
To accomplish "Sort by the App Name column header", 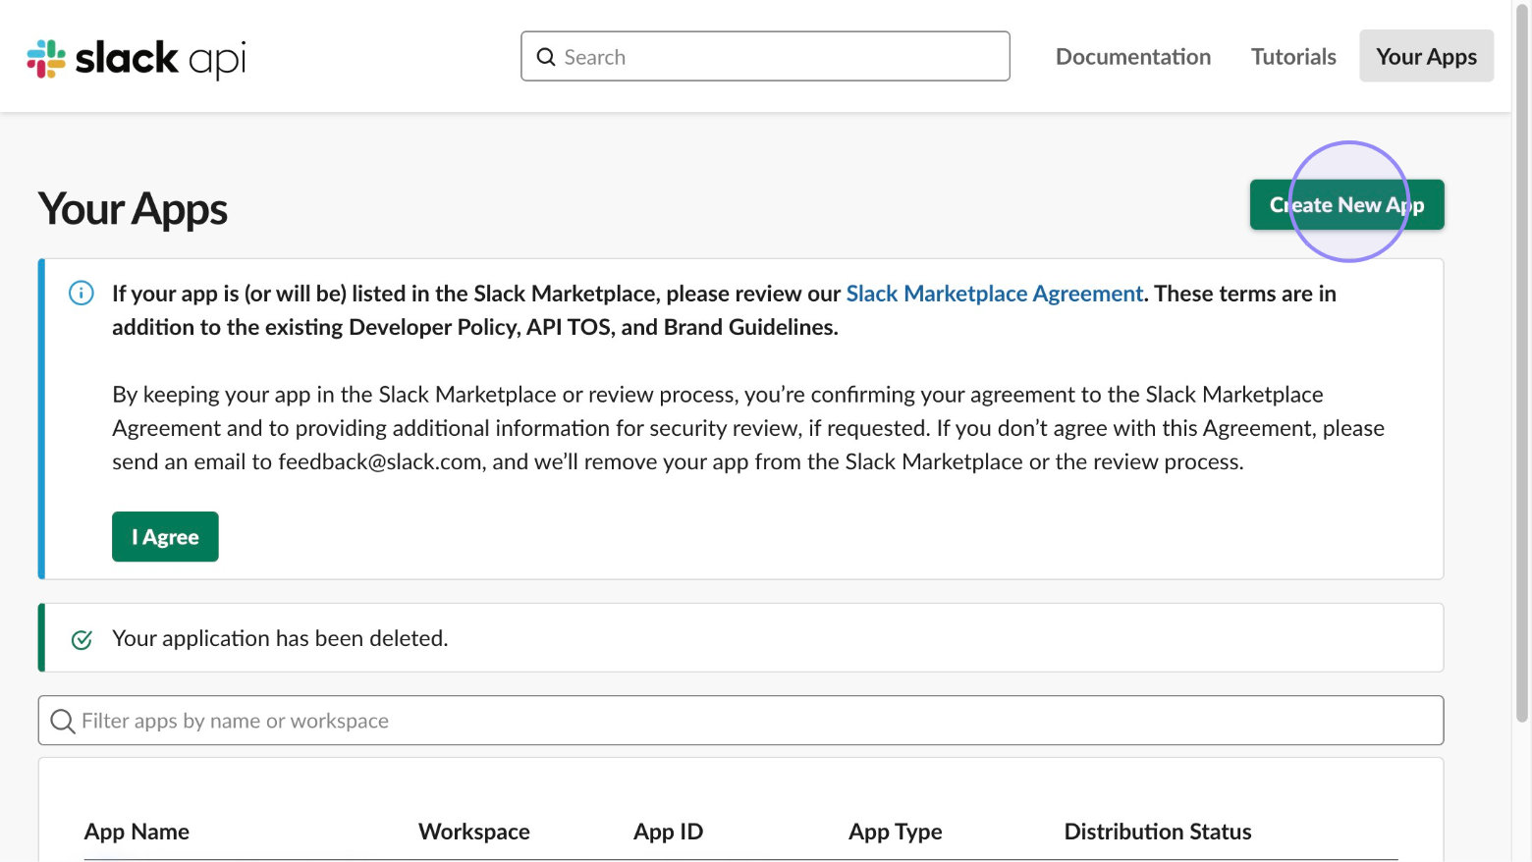I will [137, 832].
